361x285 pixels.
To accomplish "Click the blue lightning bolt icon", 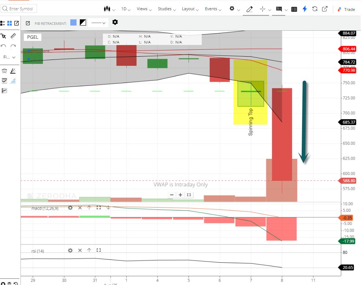I will pos(305,9).
